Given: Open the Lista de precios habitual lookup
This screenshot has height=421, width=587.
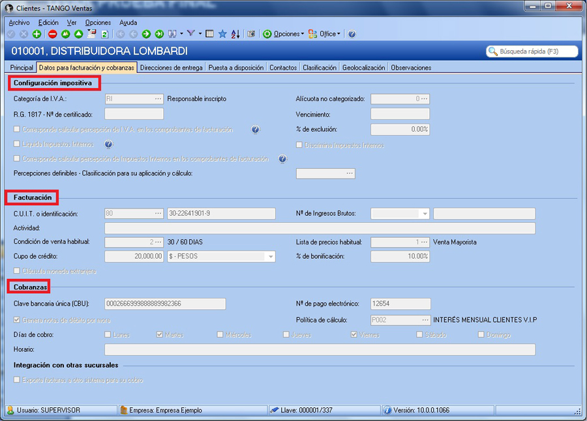Looking at the screenshot, I should coord(424,242).
